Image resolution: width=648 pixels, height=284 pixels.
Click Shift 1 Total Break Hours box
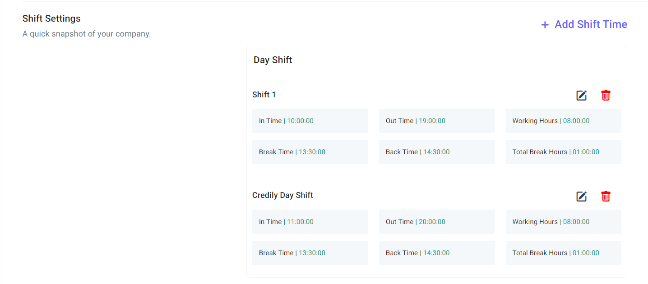point(564,152)
